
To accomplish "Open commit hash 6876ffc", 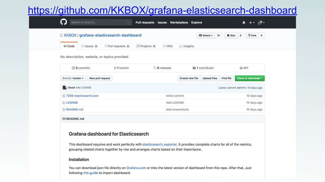I will point(242,88).
